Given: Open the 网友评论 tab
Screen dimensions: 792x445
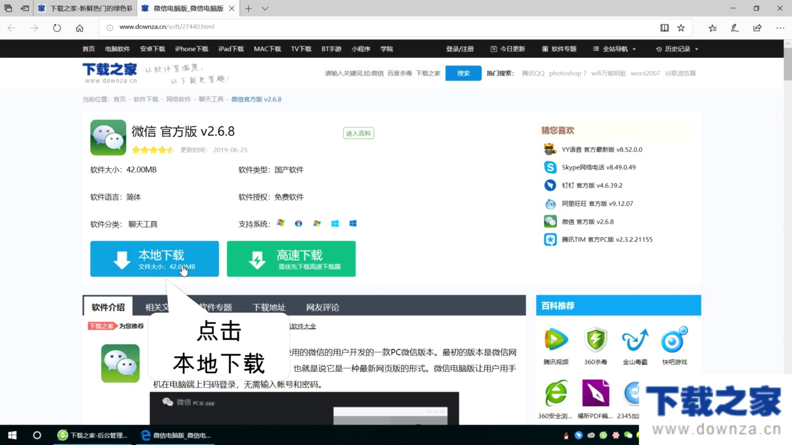Looking at the screenshot, I should 322,307.
